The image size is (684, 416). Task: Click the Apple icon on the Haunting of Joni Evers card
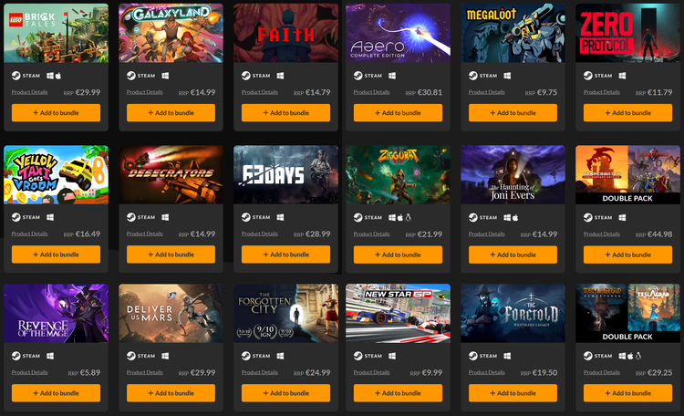click(x=515, y=217)
